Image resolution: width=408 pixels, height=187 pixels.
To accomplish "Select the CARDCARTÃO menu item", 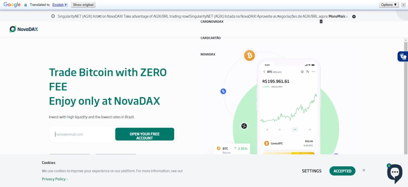I will pos(210,38).
